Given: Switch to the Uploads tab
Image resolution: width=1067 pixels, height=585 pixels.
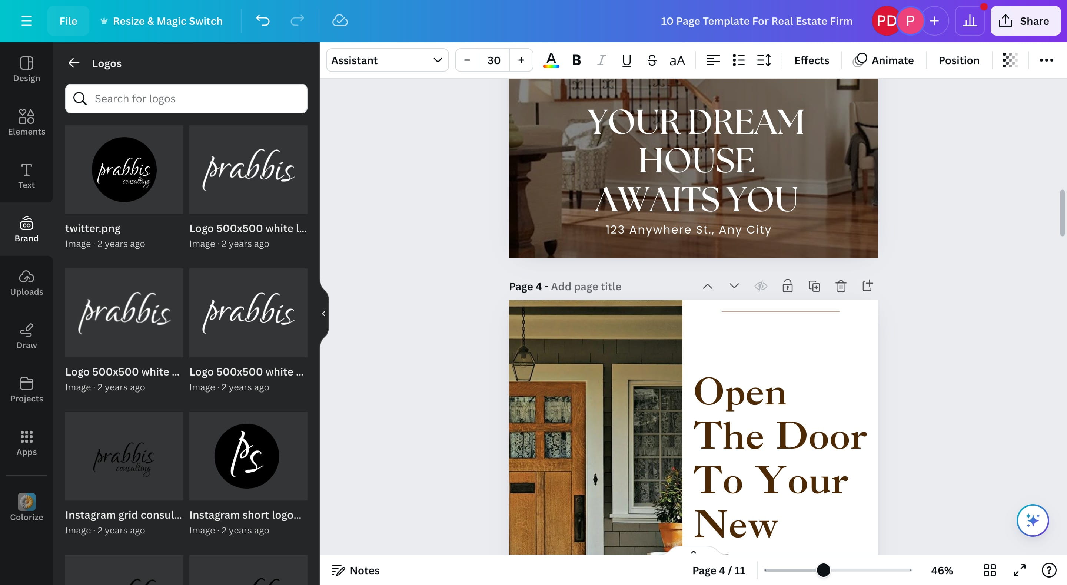Looking at the screenshot, I should tap(27, 283).
